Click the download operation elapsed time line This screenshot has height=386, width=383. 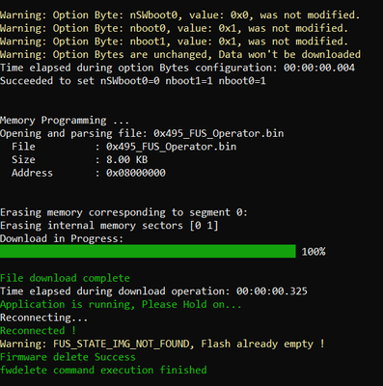click(153, 291)
